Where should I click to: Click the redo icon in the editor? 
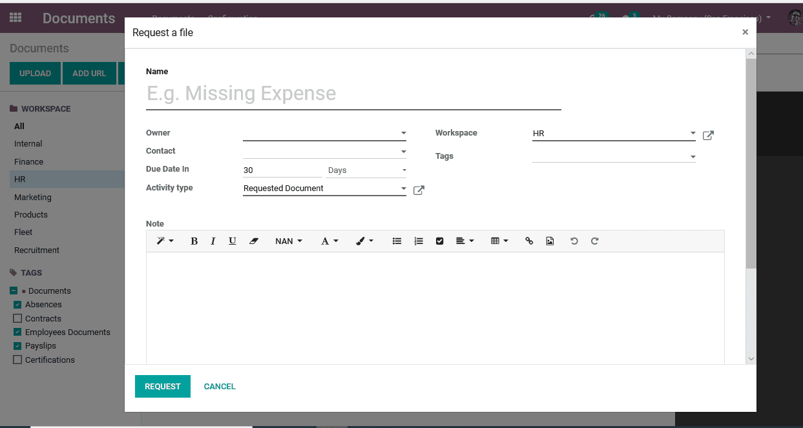(594, 241)
